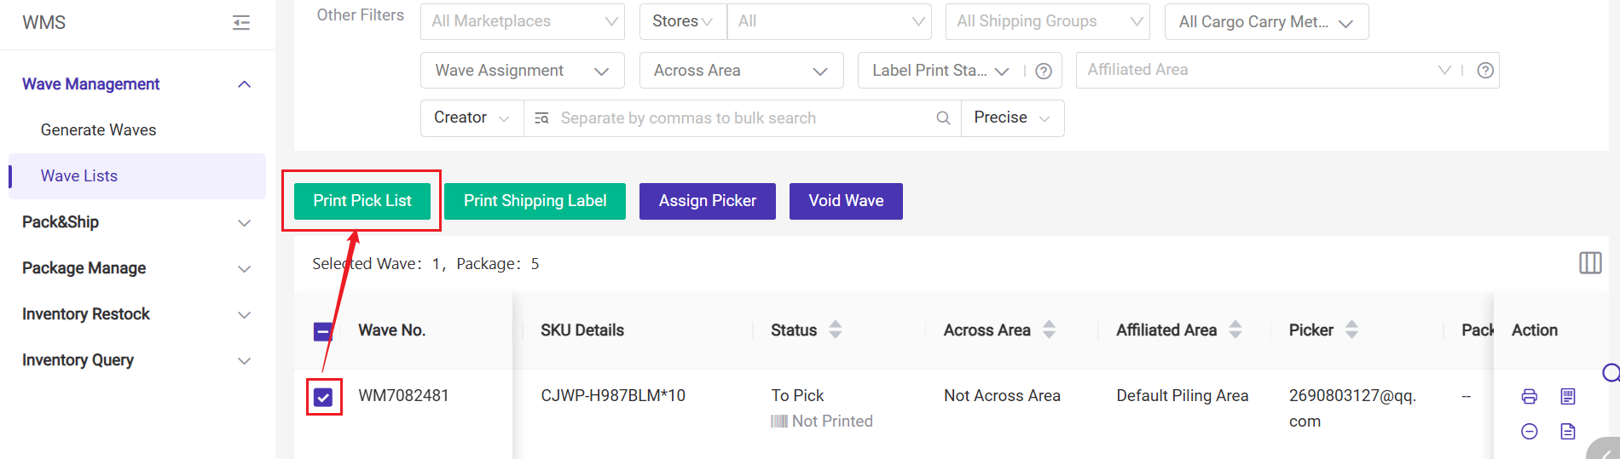Click the search magnifier icon in the bulk search box
Image resolution: width=1620 pixels, height=459 pixels.
[943, 118]
